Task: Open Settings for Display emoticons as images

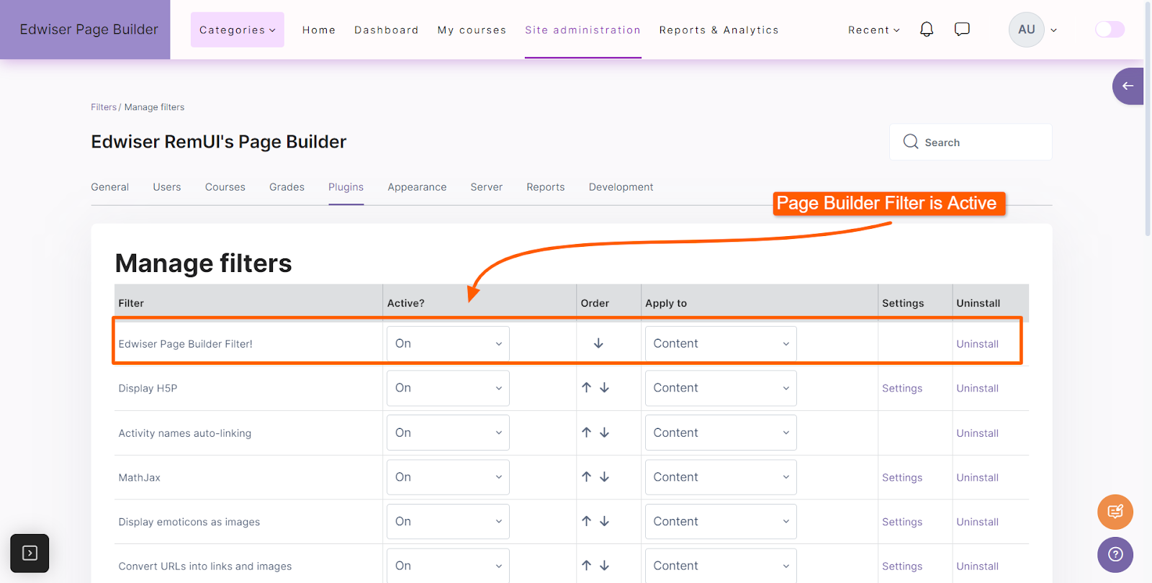Action: tap(902, 523)
